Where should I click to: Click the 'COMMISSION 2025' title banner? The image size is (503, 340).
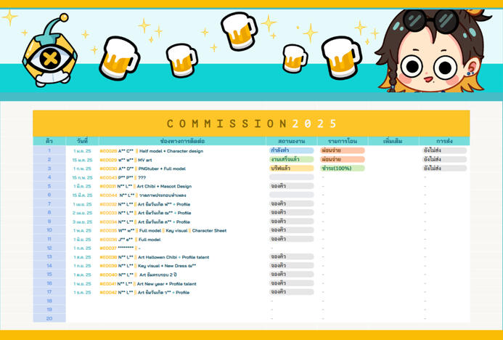[x=251, y=124]
